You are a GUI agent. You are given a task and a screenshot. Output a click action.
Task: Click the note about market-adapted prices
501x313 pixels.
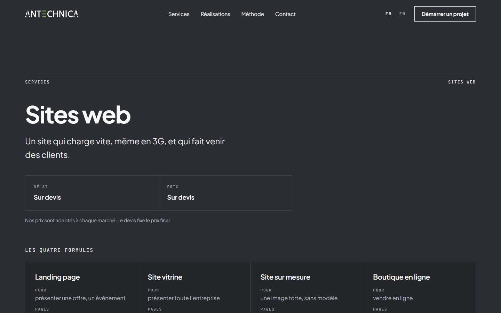click(98, 220)
